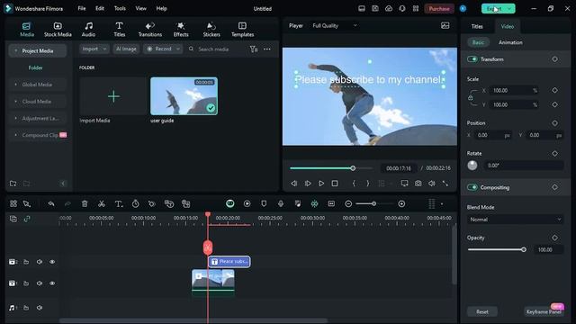Screen dimensions: 576x324
Task: Open the Full Quality dropdown
Action: coord(334,25)
